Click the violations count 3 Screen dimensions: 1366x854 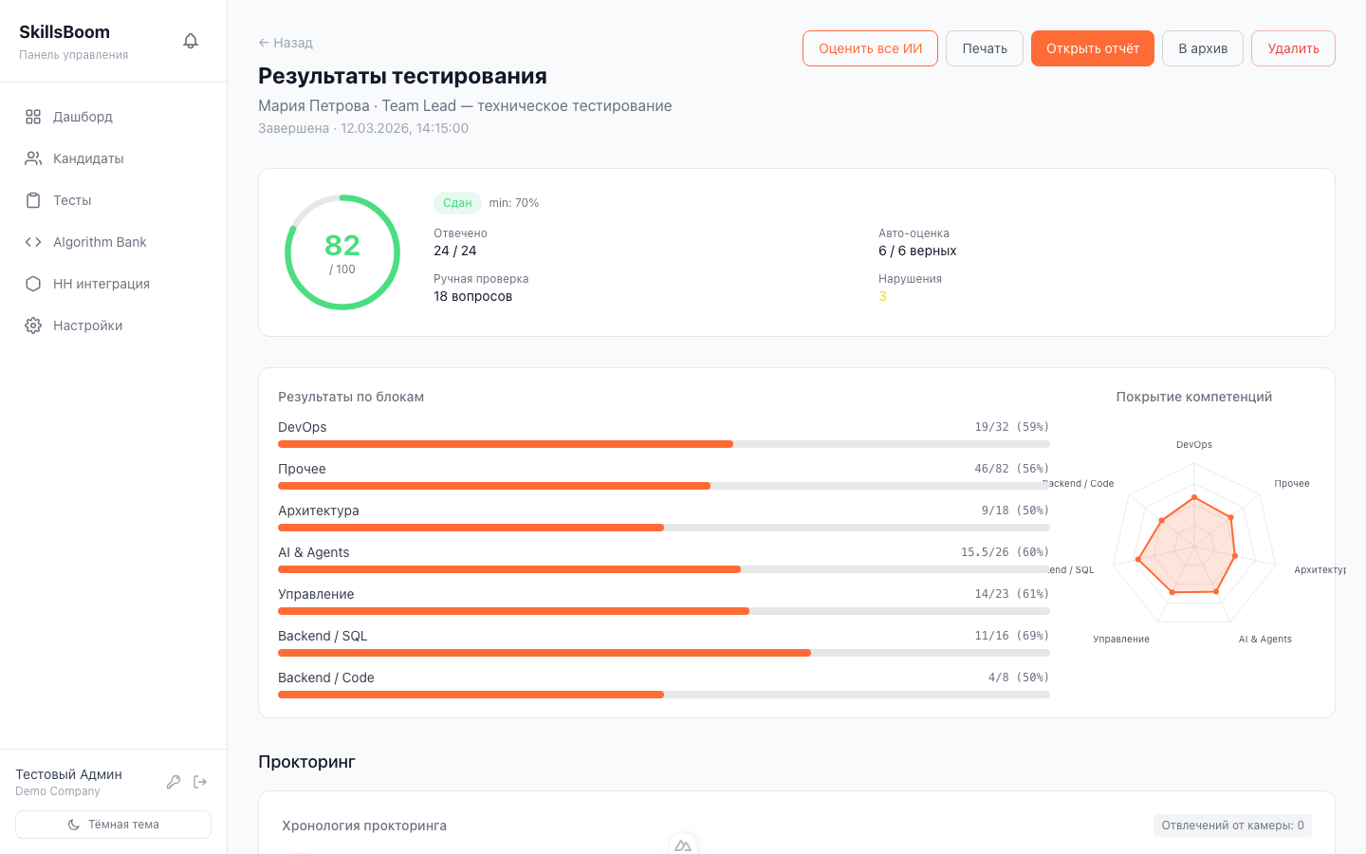coord(882,296)
